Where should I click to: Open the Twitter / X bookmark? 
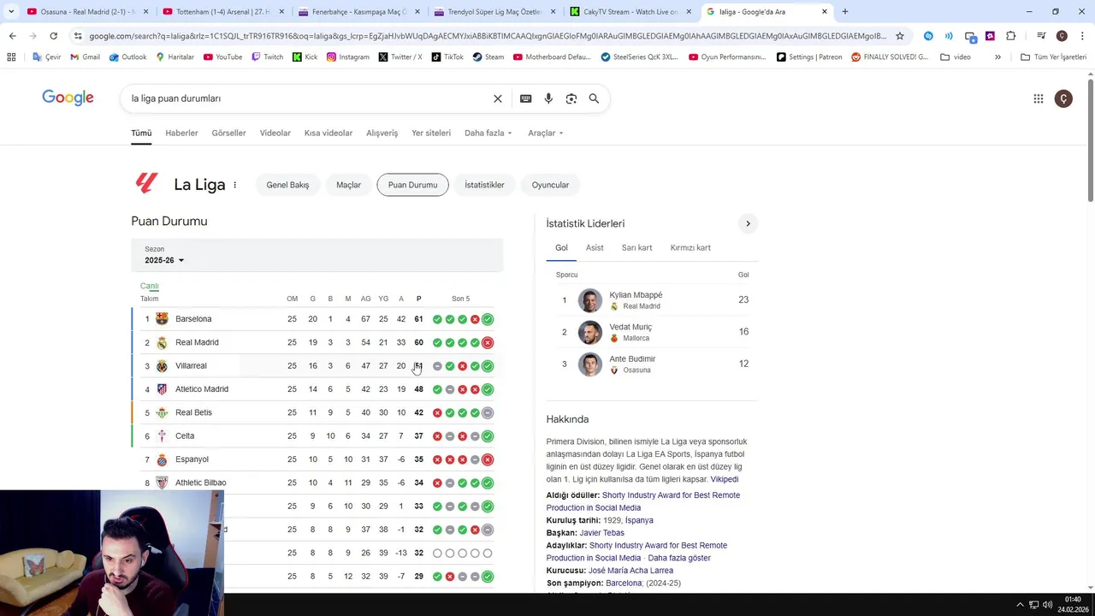pos(400,56)
